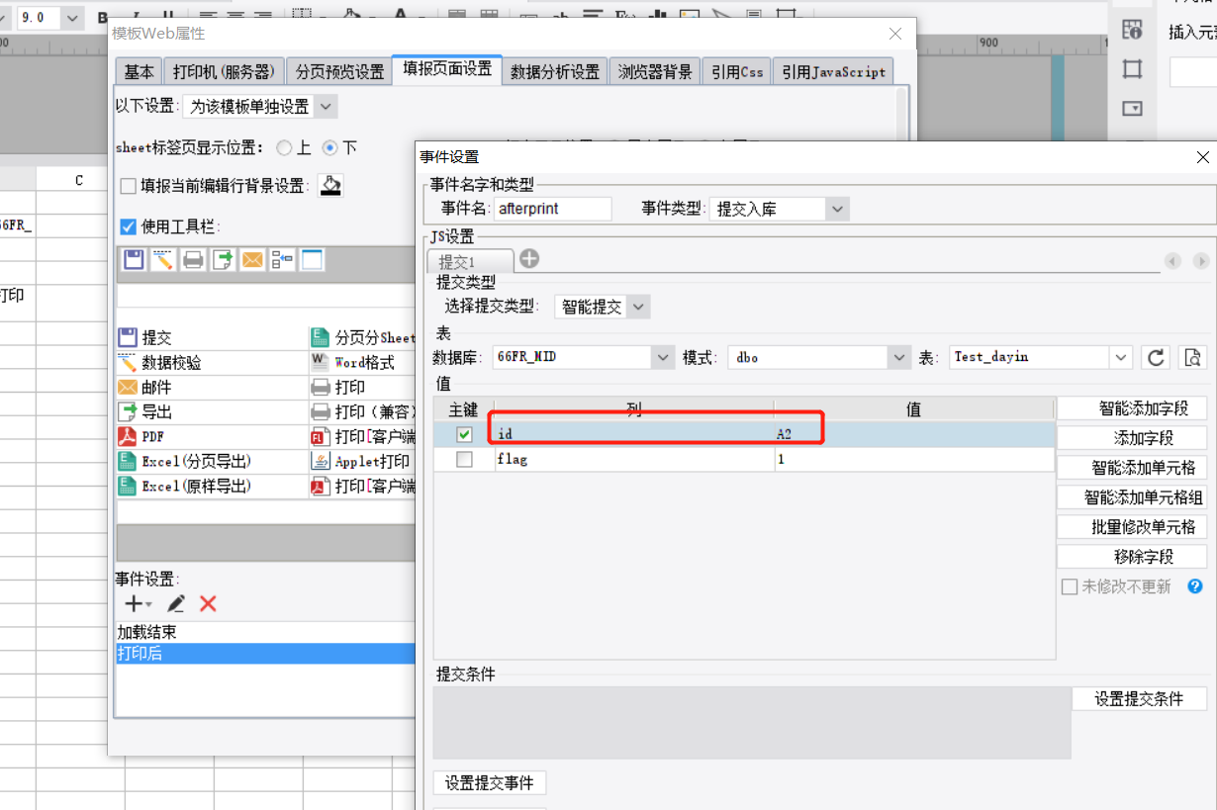Select the 分页分Sheet tool item

point(363,337)
